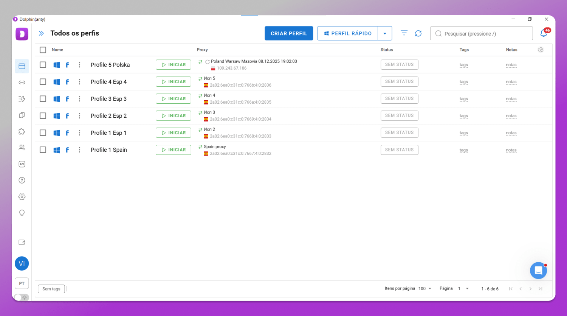567x316 pixels.
Task: Open the items per page dropdown
Action: [x=425, y=288]
